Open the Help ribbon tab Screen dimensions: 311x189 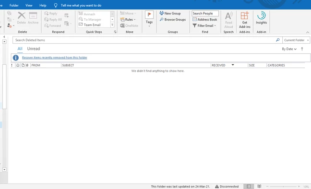pyautogui.click(x=43, y=5)
